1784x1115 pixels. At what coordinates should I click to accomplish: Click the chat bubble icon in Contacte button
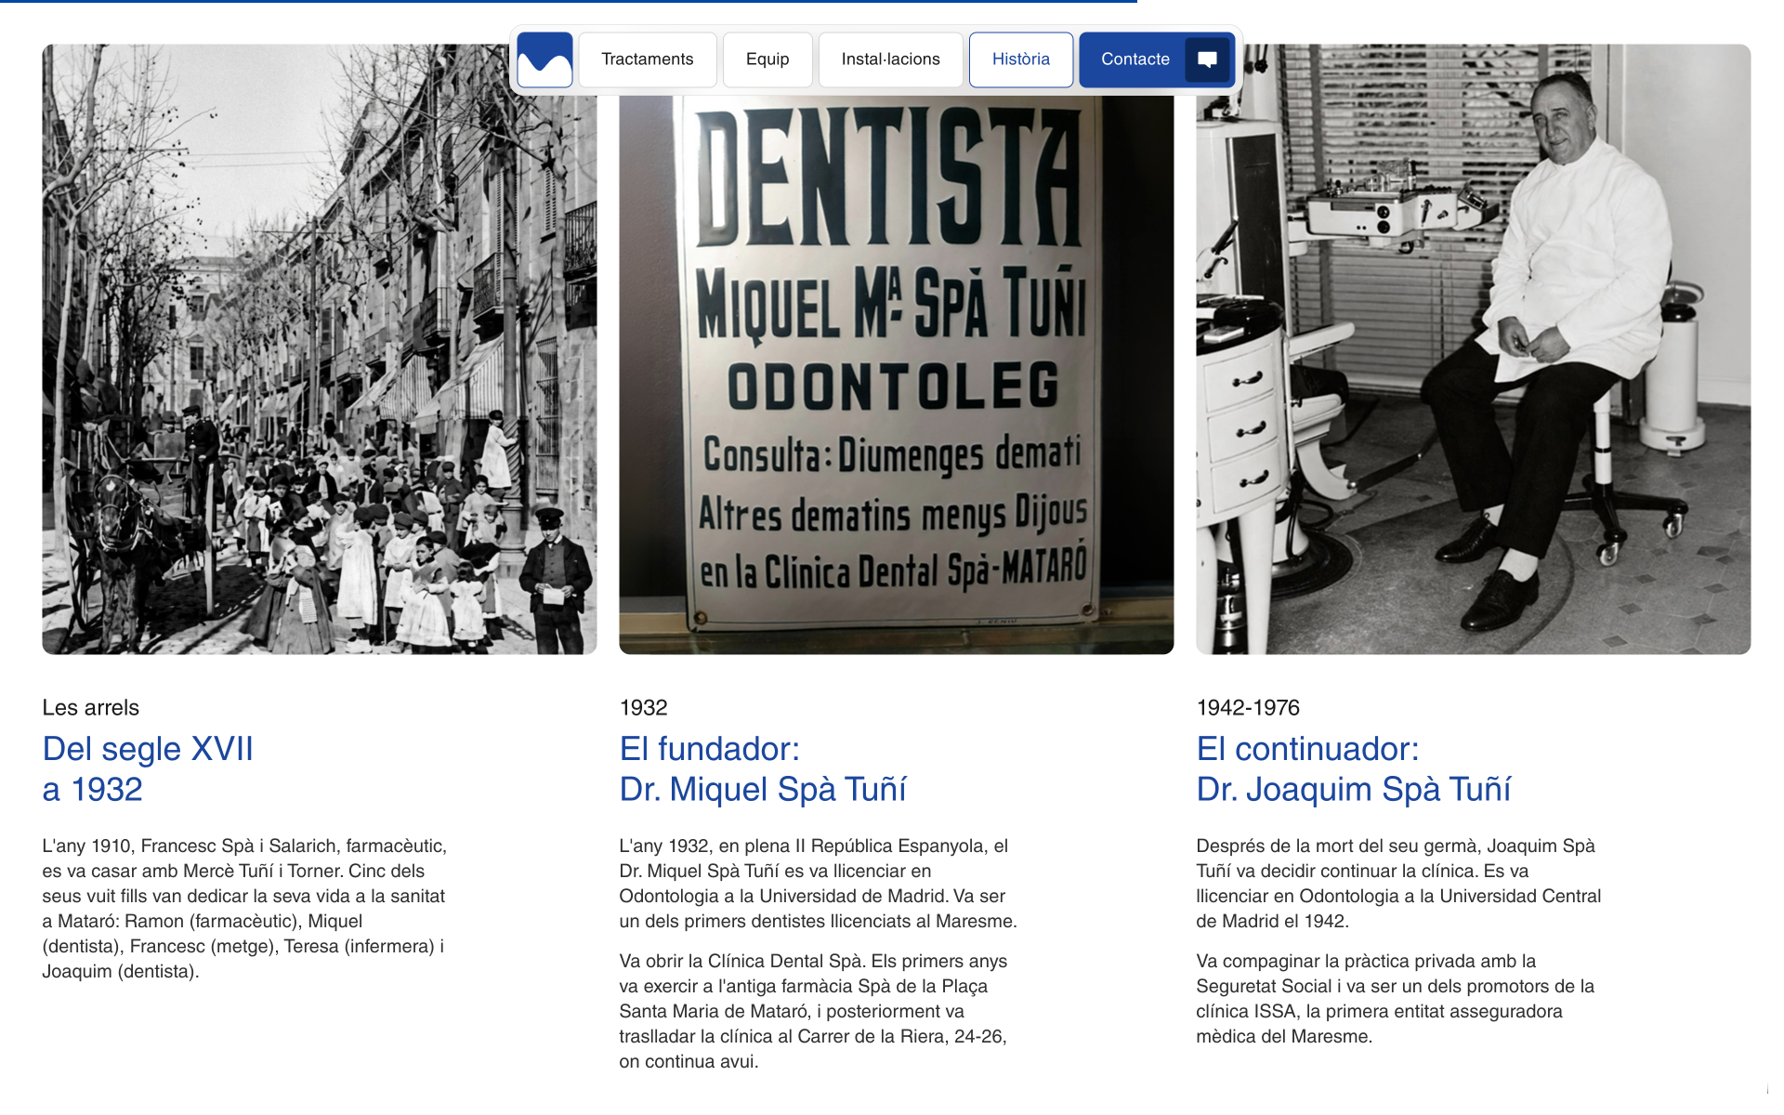(x=1207, y=59)
